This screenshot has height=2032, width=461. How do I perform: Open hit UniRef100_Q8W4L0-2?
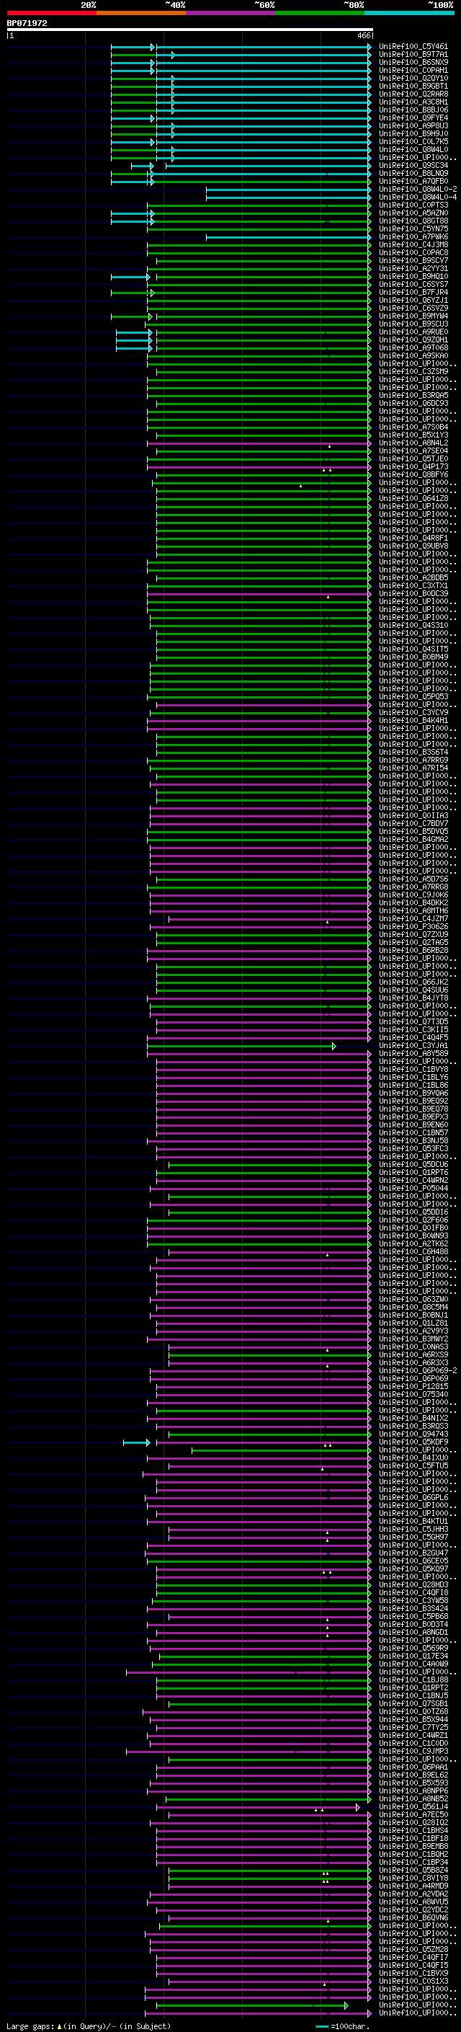tap(418, 190)
